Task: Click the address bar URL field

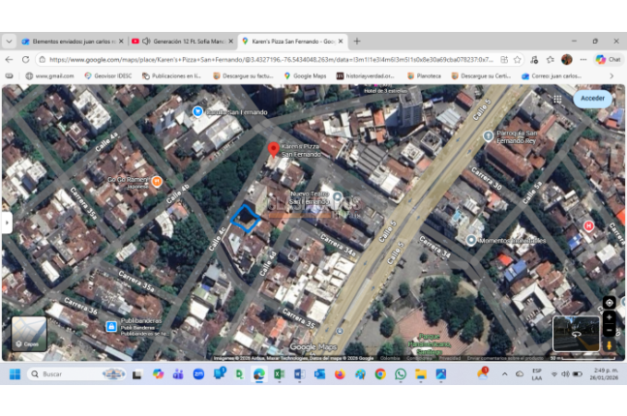Action: 271,60
